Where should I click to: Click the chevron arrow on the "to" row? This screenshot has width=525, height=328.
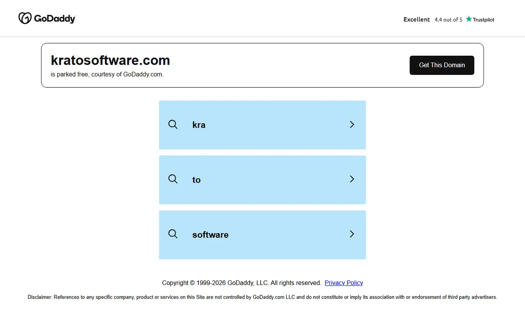point(352,179)
